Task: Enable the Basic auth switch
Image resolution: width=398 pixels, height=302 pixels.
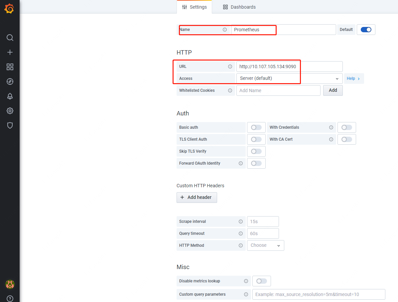Action: click(256, 127)
